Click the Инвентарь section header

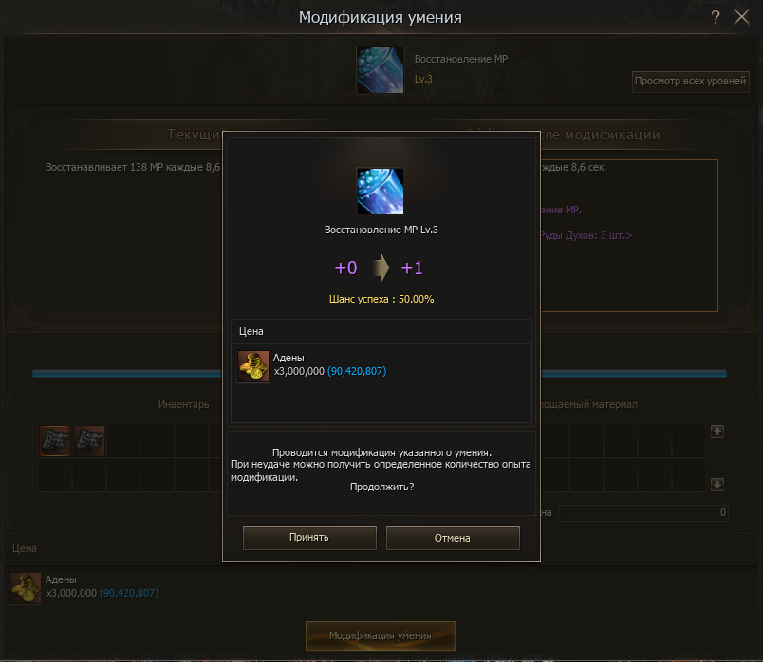coord(184,404)
